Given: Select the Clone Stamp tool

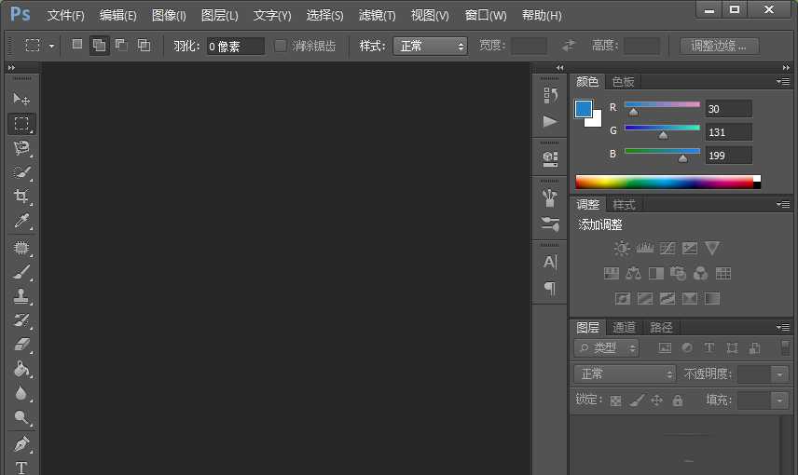Looking at the screenshot, I should pyautogui.click(x=21, y=296).
